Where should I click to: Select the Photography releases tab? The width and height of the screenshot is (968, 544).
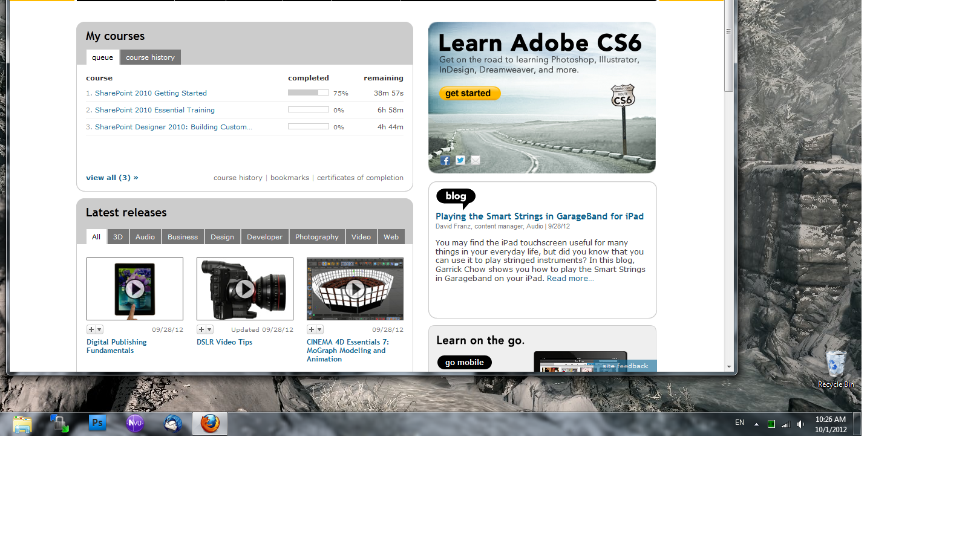(x=316, y=237)
